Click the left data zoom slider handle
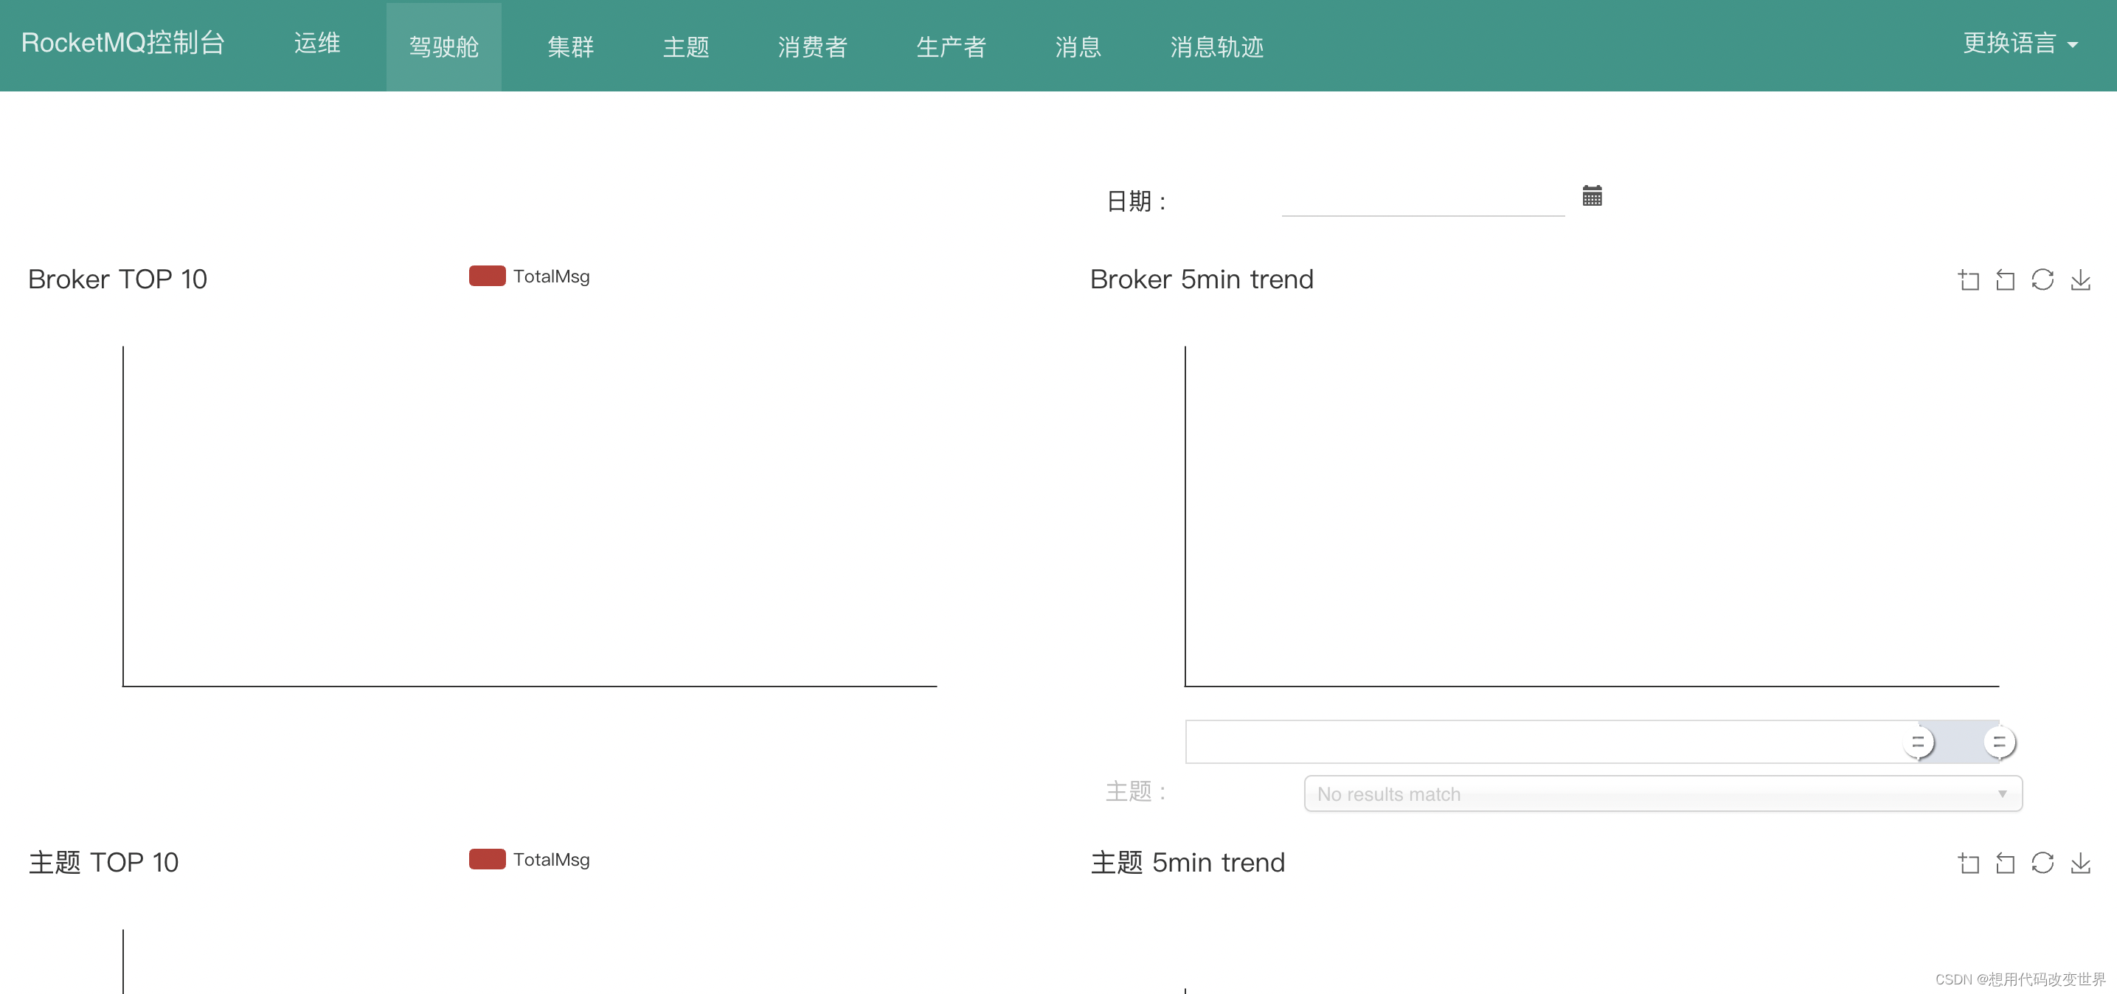The image size is (2117, 994). point(1918,742)
